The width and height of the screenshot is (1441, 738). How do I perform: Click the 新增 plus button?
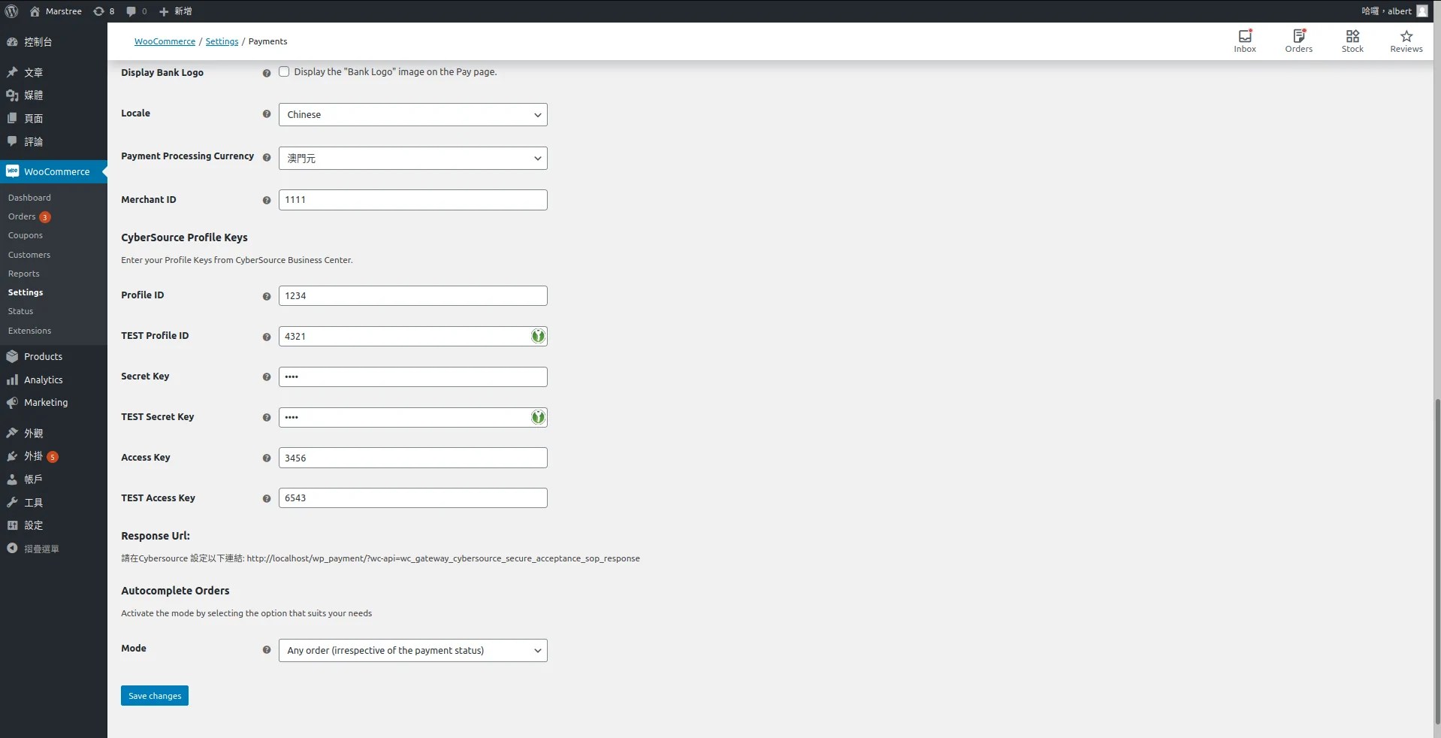point(176,11)
